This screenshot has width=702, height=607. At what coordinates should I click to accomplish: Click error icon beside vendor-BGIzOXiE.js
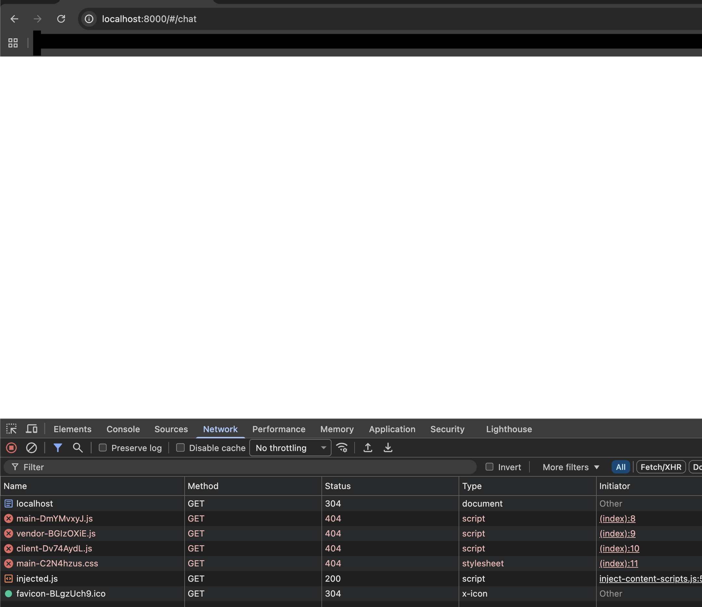(8, 534)
